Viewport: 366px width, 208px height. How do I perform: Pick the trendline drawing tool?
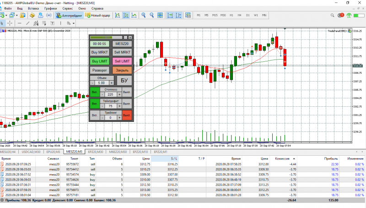tap(28, 23)
